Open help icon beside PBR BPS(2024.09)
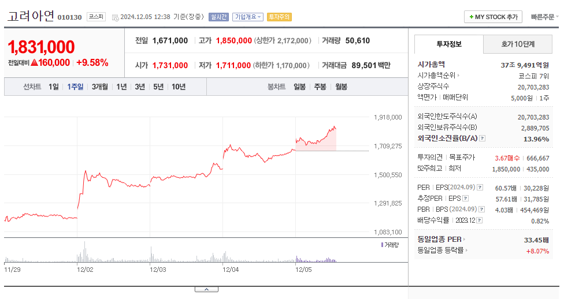Viewport: 564px width, 299px height. (481, 209)
